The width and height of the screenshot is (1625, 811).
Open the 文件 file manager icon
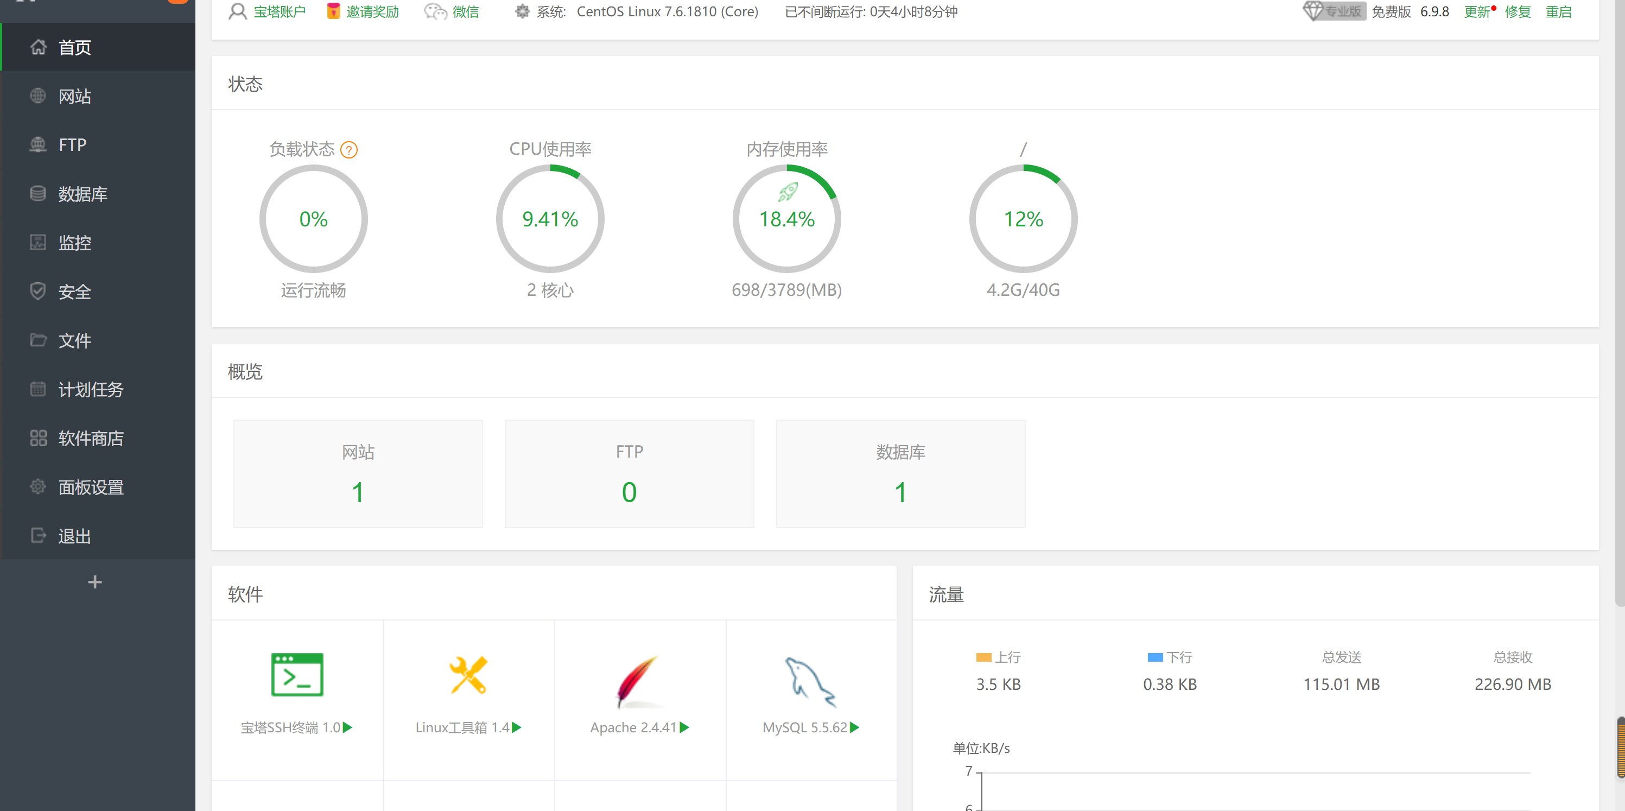38,340
